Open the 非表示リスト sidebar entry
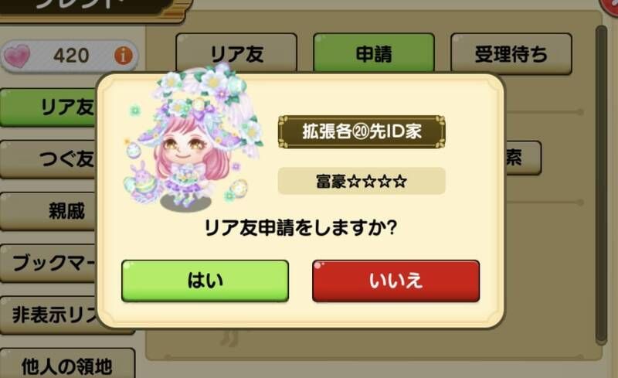Screen dimensions: 618x378 click(x=49, y=315)
